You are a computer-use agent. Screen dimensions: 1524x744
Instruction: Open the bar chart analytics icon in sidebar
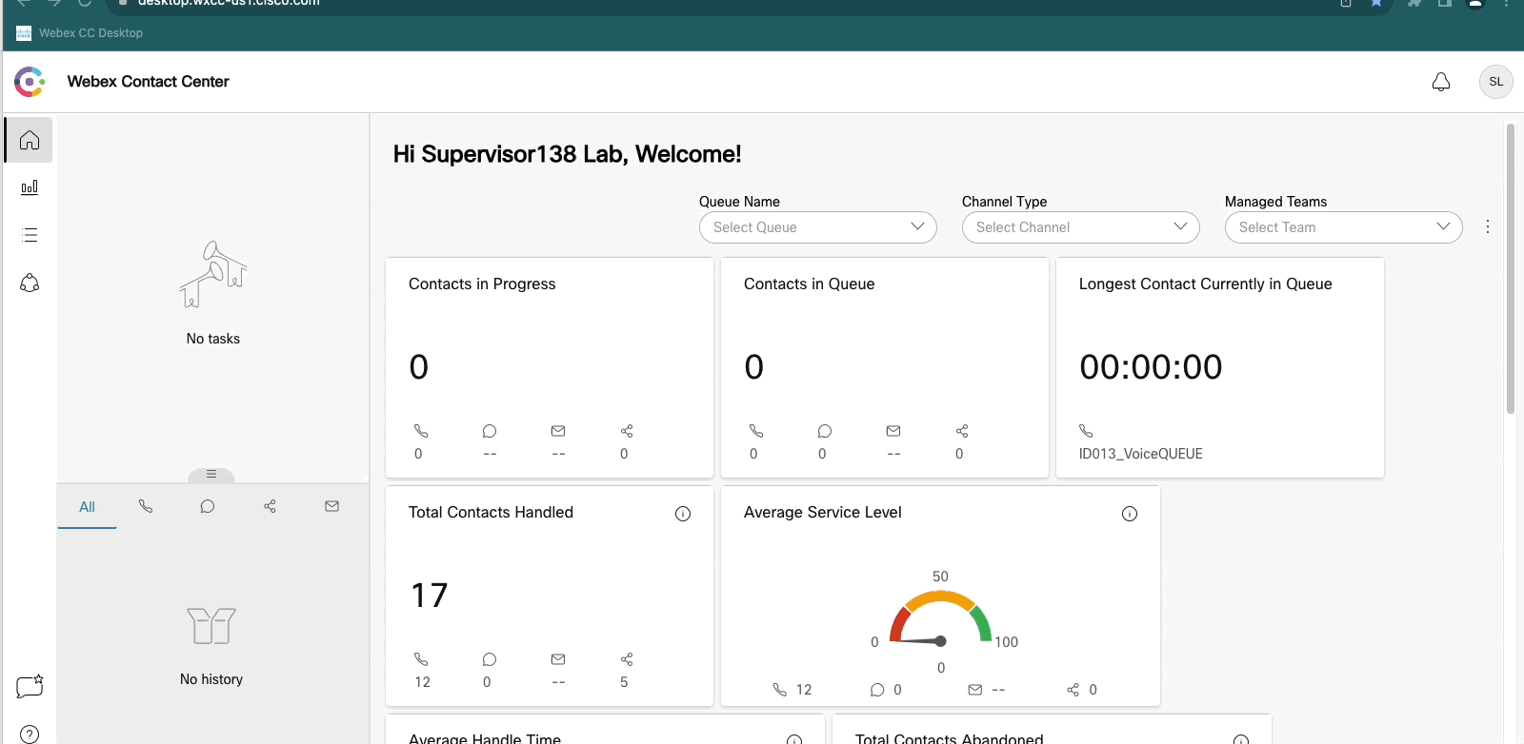click(x=30, y=187)
